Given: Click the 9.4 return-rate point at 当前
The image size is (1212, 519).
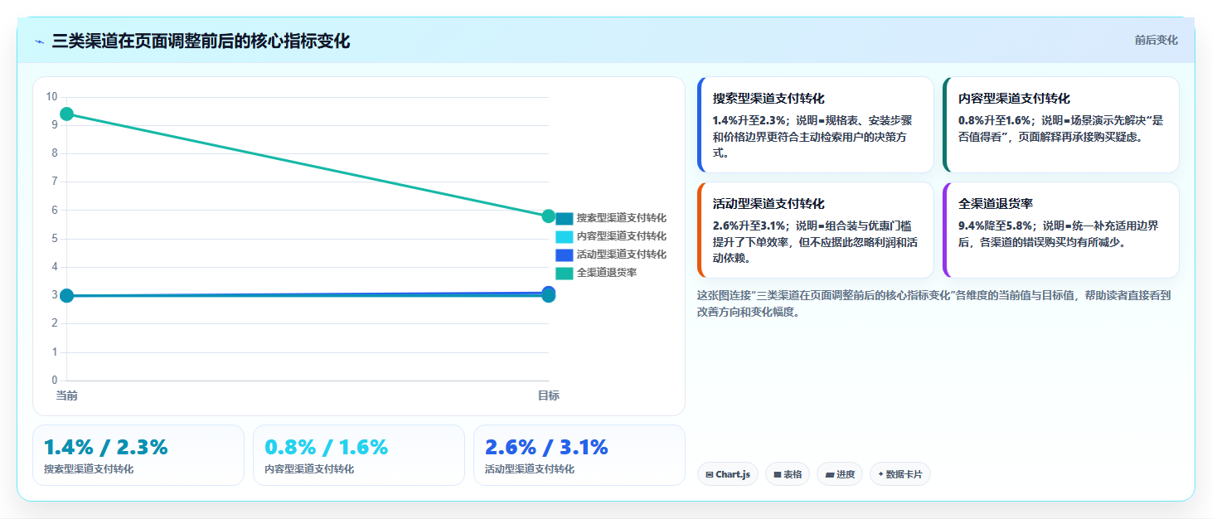Looking at the screenshot, I should click(x=67, y=114).
